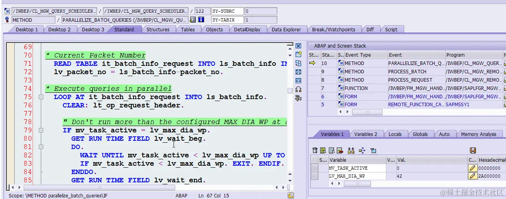This screenshot has height=199, width=506.
Task: Open the Auto variables tab
Action: coord(444,134)
